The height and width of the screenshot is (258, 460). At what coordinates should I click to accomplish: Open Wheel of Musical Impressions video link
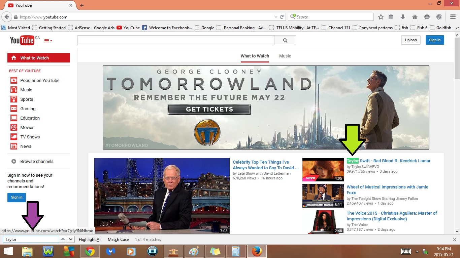[388, 190]
